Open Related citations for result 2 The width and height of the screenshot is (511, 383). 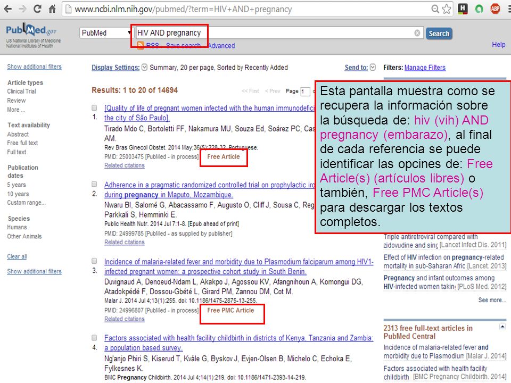tap(125, 242)
